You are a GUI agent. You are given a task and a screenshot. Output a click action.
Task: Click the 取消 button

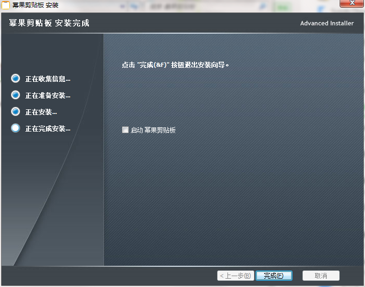pyautogui.click(x=321, y=276)
